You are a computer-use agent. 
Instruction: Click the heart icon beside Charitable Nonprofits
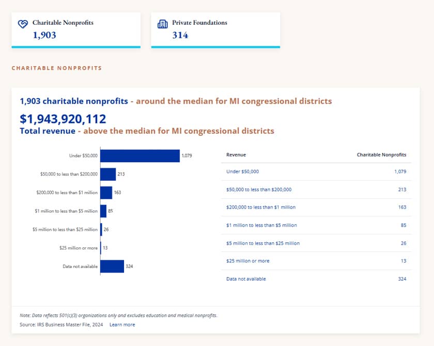point(23,24)
